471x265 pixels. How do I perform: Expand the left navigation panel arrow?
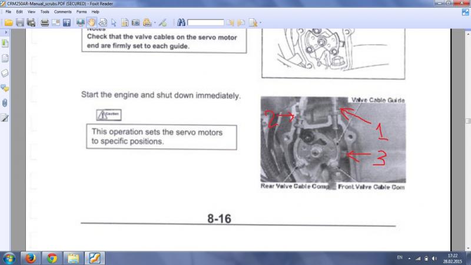click(5, 32)
